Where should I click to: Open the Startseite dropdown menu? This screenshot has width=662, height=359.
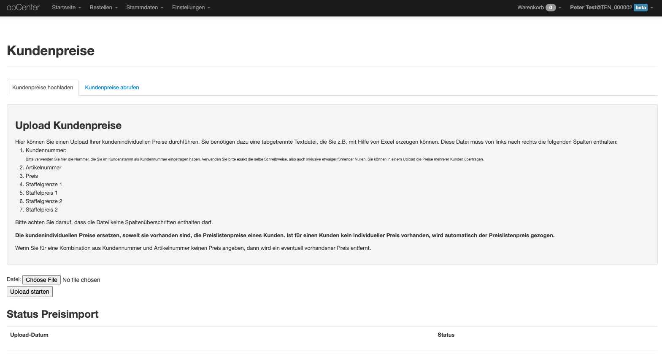click(x=66, y=8)
